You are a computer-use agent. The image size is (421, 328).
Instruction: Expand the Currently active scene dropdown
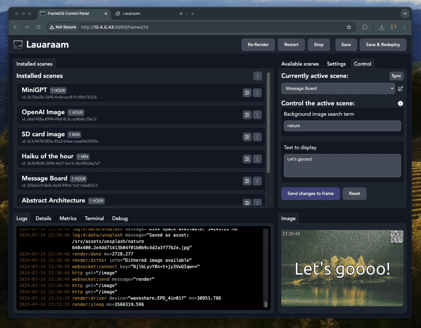pos(338,89)
